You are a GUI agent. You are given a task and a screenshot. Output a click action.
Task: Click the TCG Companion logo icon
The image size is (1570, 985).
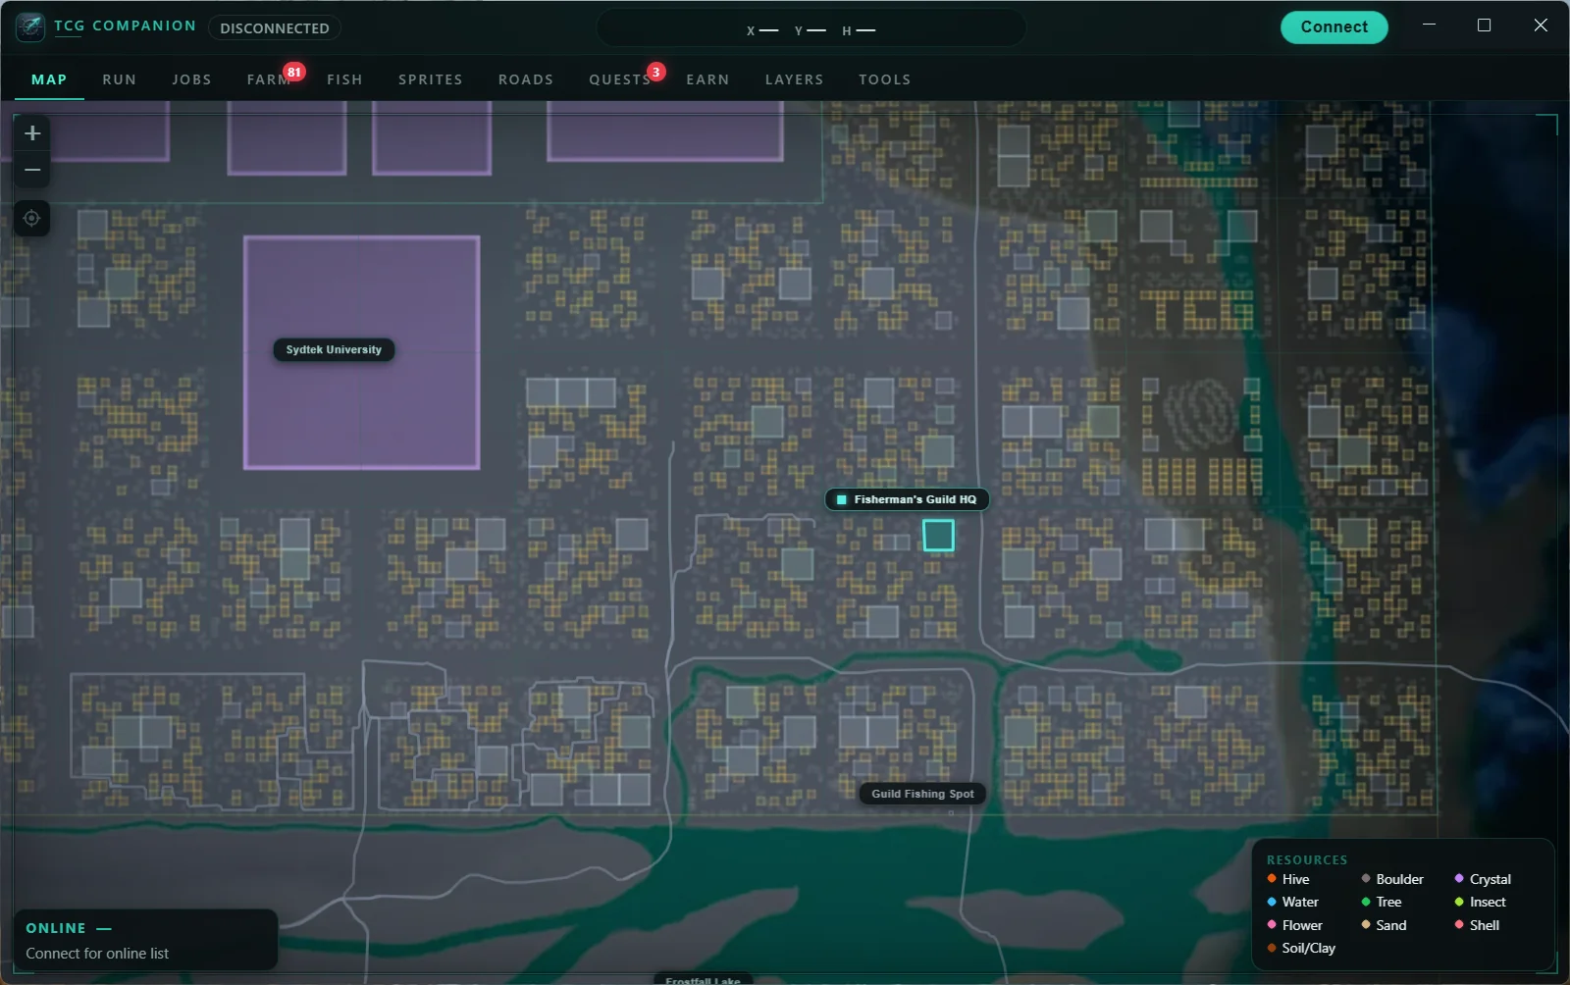[30, 27]
